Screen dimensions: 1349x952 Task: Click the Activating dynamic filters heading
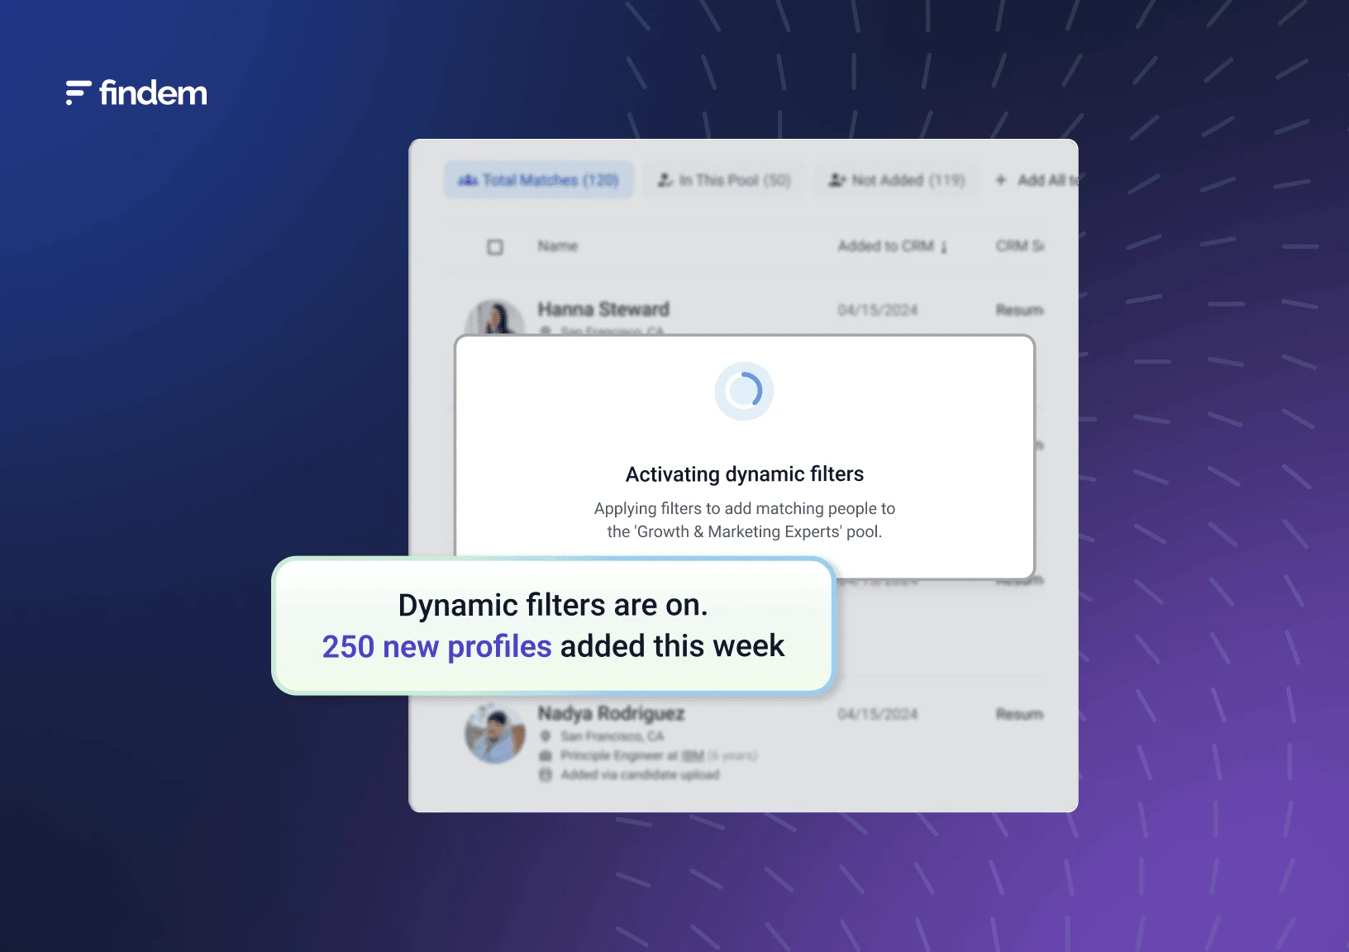745,474
